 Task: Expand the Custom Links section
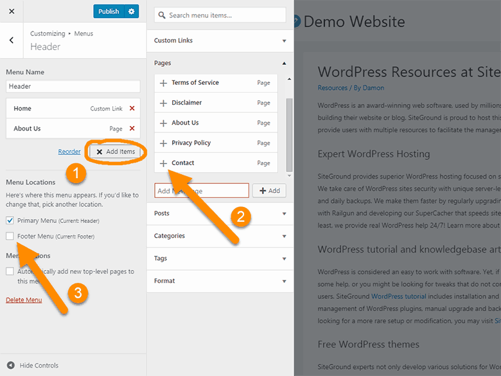click(x=220, y=40)
